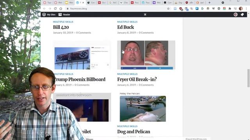The image size is (250, 140).
Task: Click the Fryer Oil mugshot thumbnail
Action: click(x=146, y=55)
